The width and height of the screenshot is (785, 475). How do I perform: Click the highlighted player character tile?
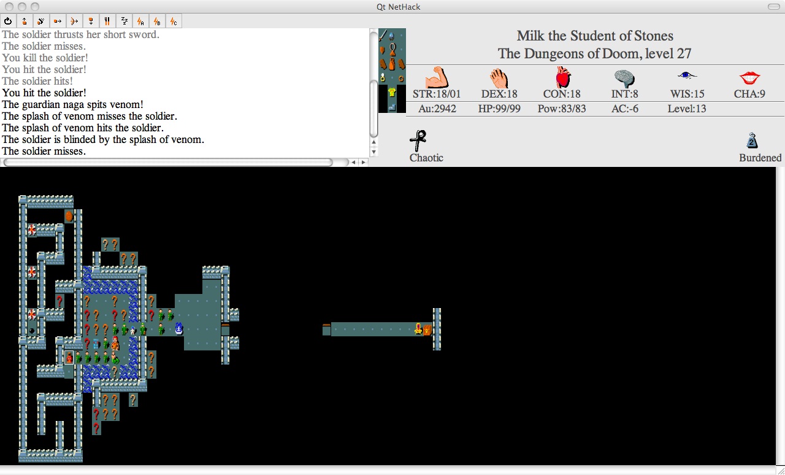(x=69, y=357)
